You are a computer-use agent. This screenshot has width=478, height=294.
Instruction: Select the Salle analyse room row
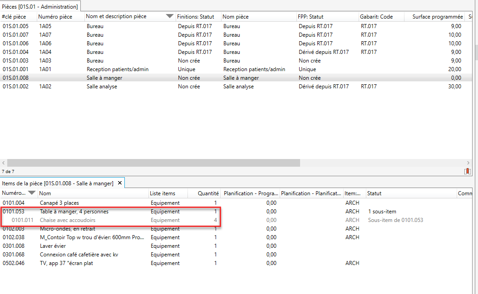(102, 87)
